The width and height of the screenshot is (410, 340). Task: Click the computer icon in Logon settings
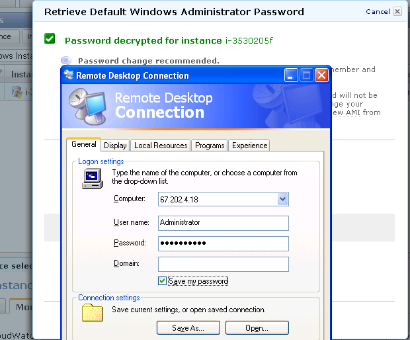tap(92, 179)
